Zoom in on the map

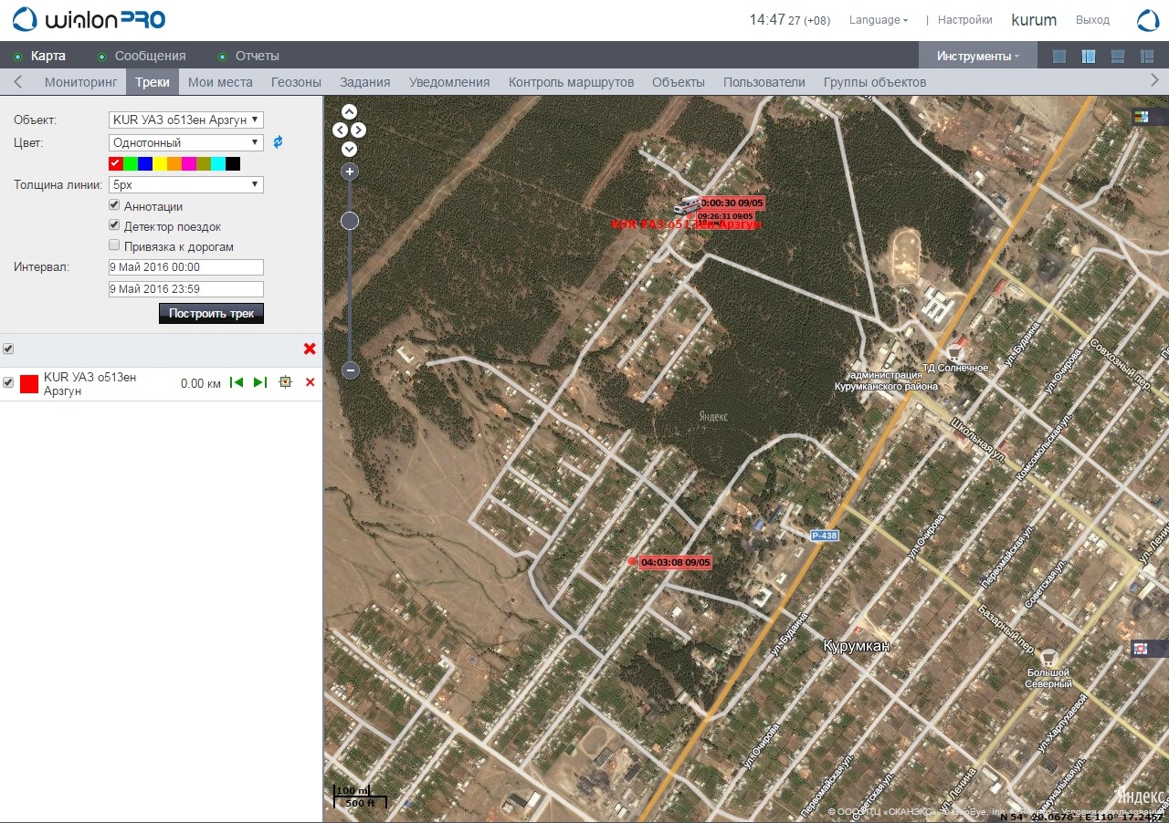pos(350,172)
